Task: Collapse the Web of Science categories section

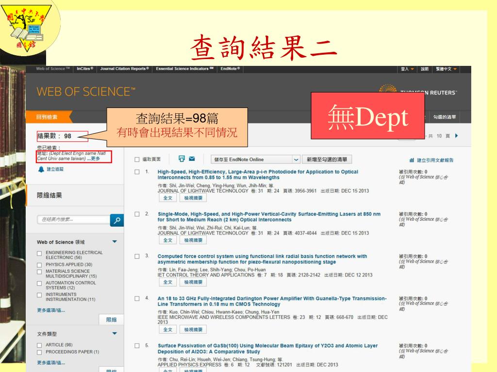Action: point(115,242)
